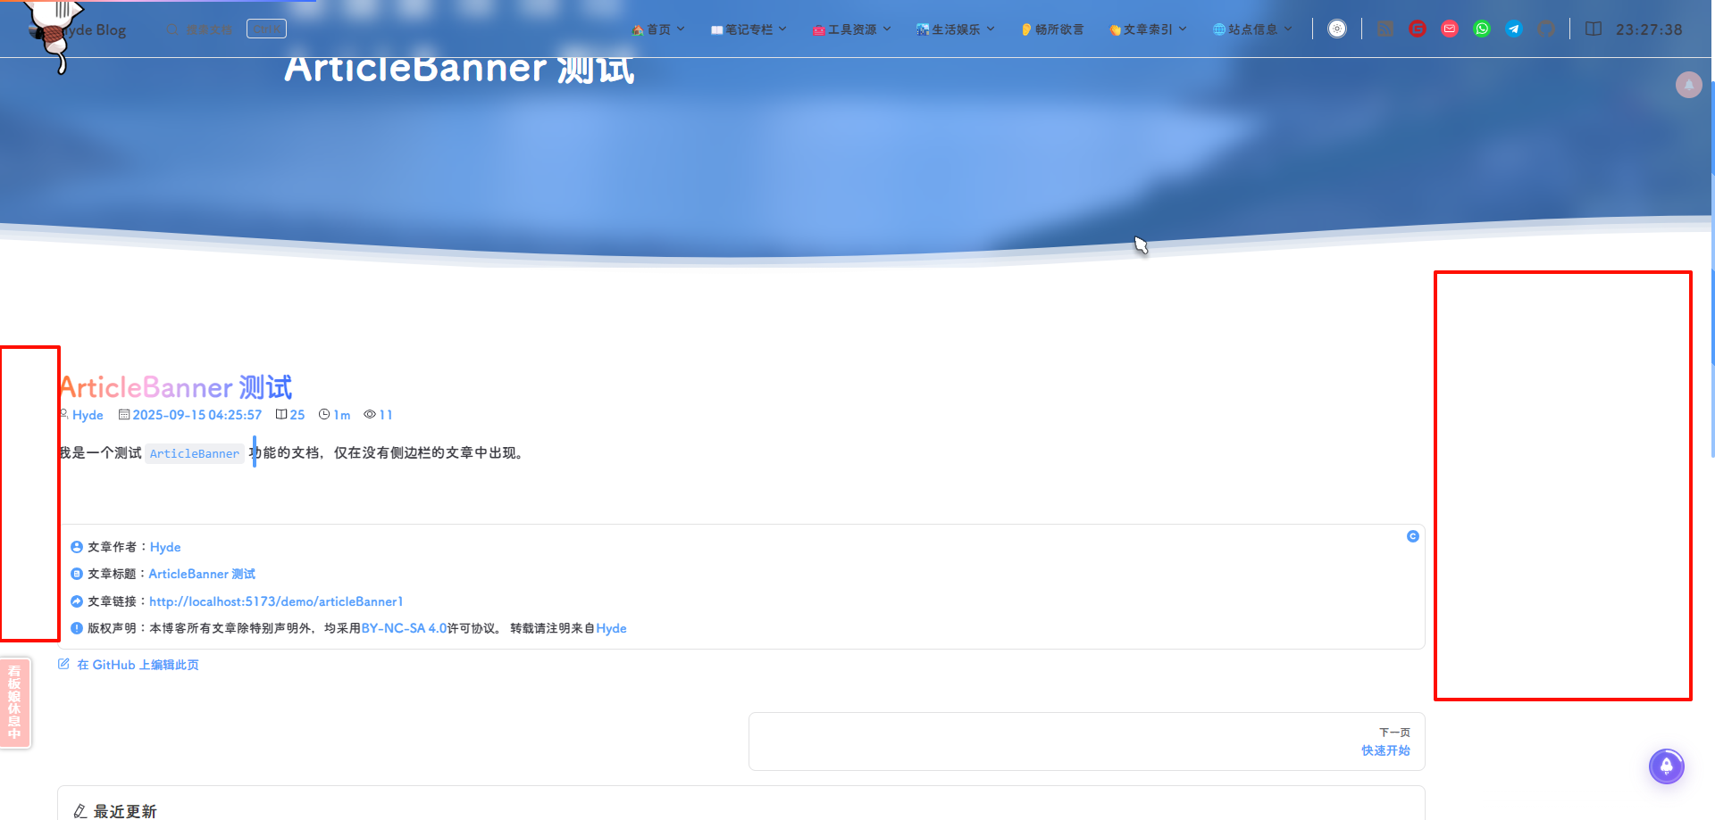Click the notification bell icon
This screenshot has width=1715, height=820.
1688,85
